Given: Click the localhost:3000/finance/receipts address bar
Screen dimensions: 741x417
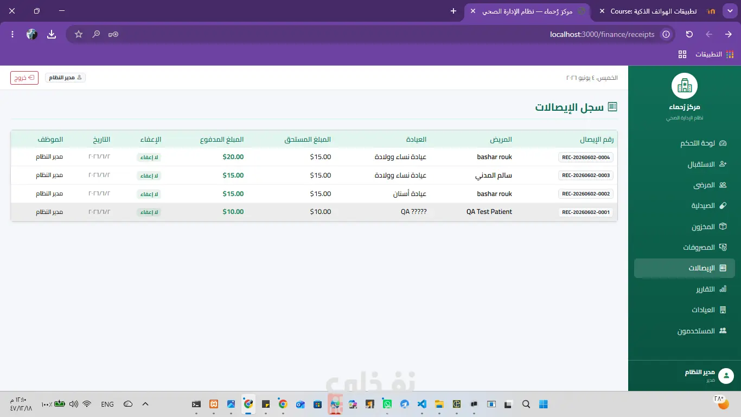Looking at the screenshot, I should click(602, 34).
